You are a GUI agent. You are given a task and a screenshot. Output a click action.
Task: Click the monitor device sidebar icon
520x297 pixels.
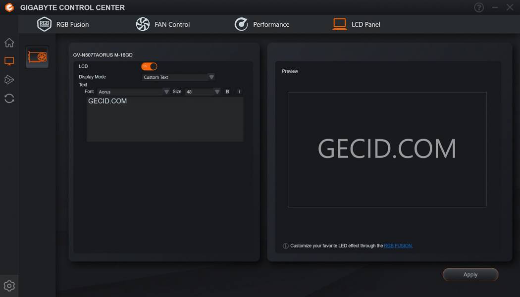[9, 61]
